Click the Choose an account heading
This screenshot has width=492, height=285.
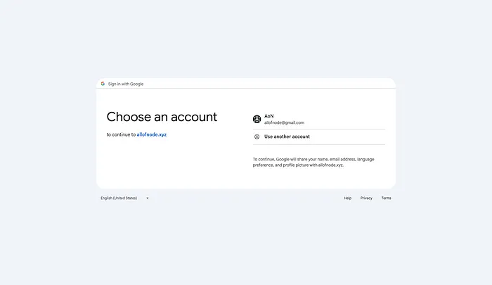click(x=162, y=117)
